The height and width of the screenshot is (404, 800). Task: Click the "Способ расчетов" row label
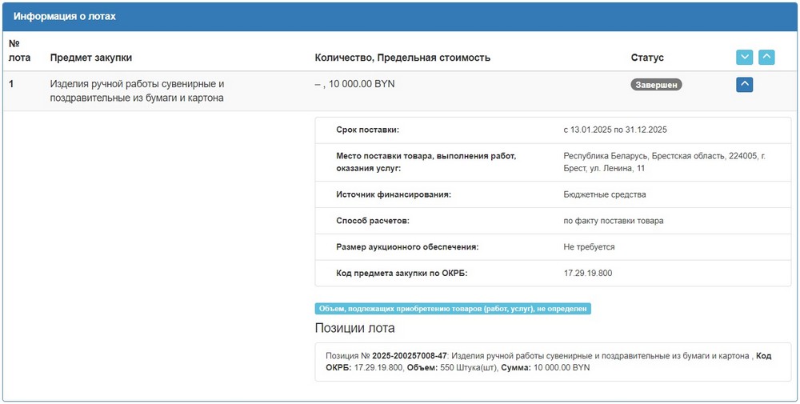click(375, 221)
